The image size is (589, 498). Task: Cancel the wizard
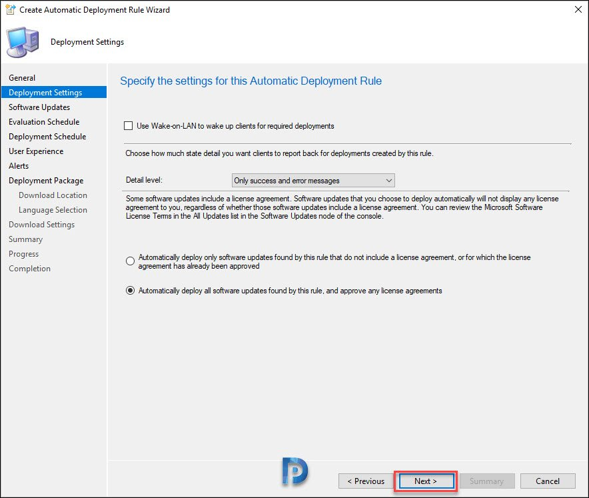[548, 481]
